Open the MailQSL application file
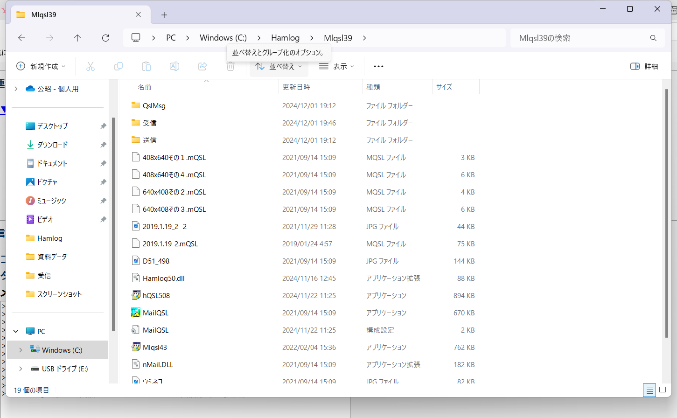 (155, 313)
